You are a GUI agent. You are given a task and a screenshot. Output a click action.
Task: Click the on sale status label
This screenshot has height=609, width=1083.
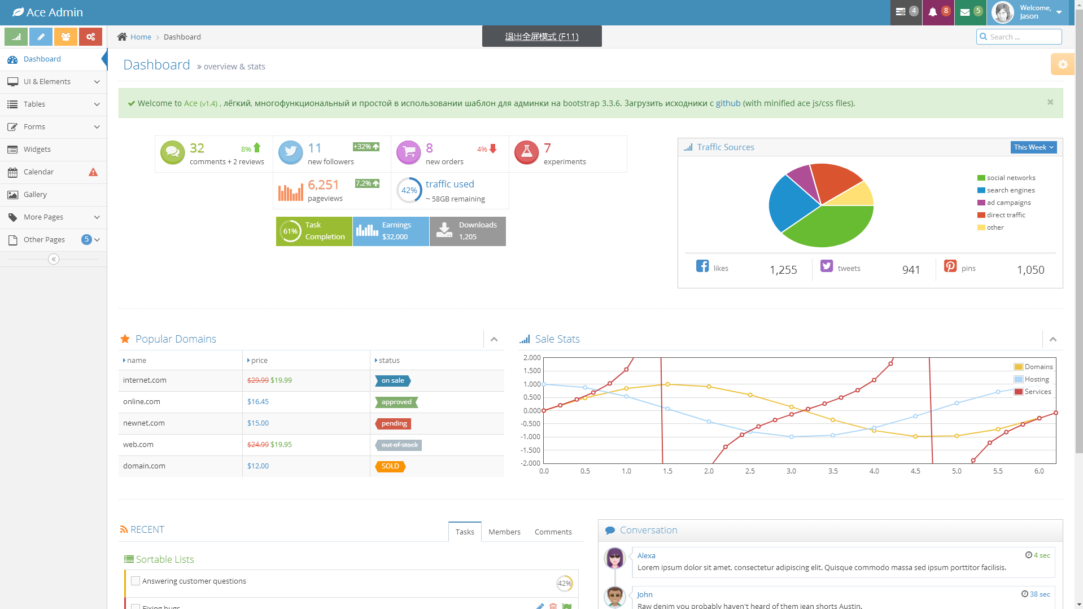coord(392,380)
